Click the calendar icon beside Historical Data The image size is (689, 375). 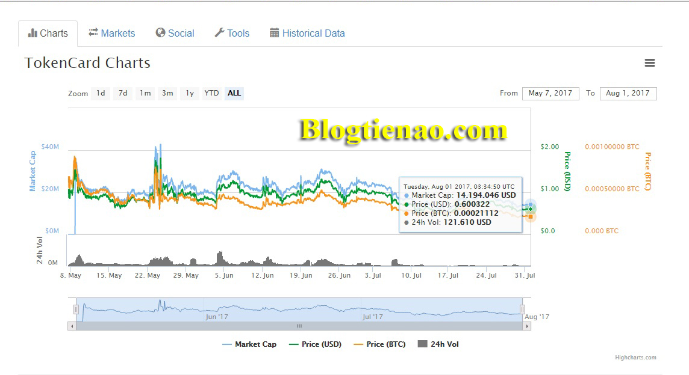(x=274, y=33)
